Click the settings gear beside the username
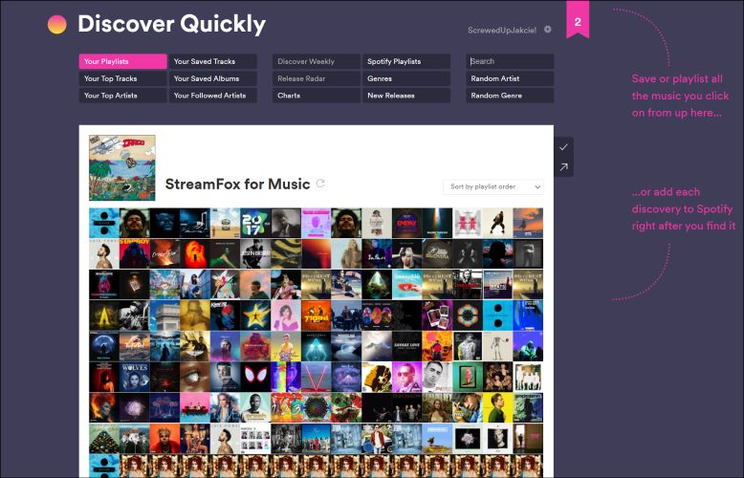Screen dimensions: 744x478 pos(548,30)
